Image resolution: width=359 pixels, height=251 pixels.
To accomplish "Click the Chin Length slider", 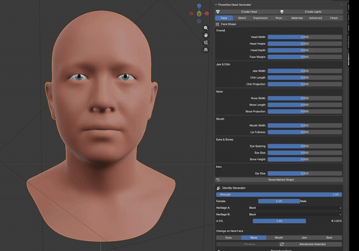I will [305, 77].
